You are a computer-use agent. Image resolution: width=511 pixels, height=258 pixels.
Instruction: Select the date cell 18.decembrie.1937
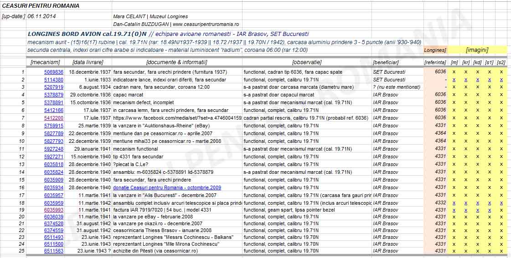[88, 72]
